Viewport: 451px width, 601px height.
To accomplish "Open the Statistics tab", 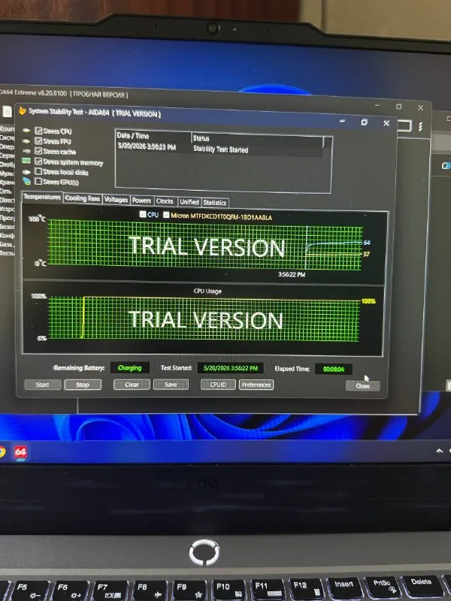I will pyautogui.click(x=215, y=202).
